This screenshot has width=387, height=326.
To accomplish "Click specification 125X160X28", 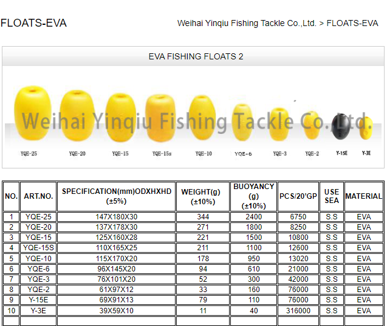I will tap(117, 238).
